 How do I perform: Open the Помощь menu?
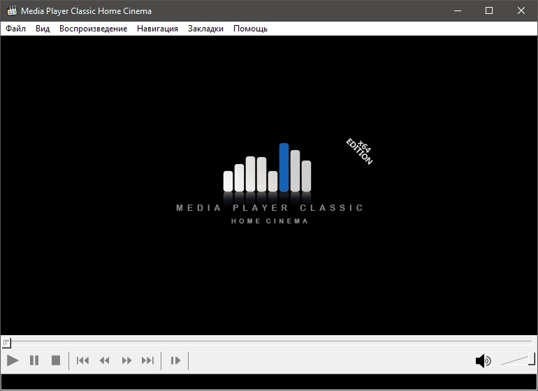tap(250, 29)
